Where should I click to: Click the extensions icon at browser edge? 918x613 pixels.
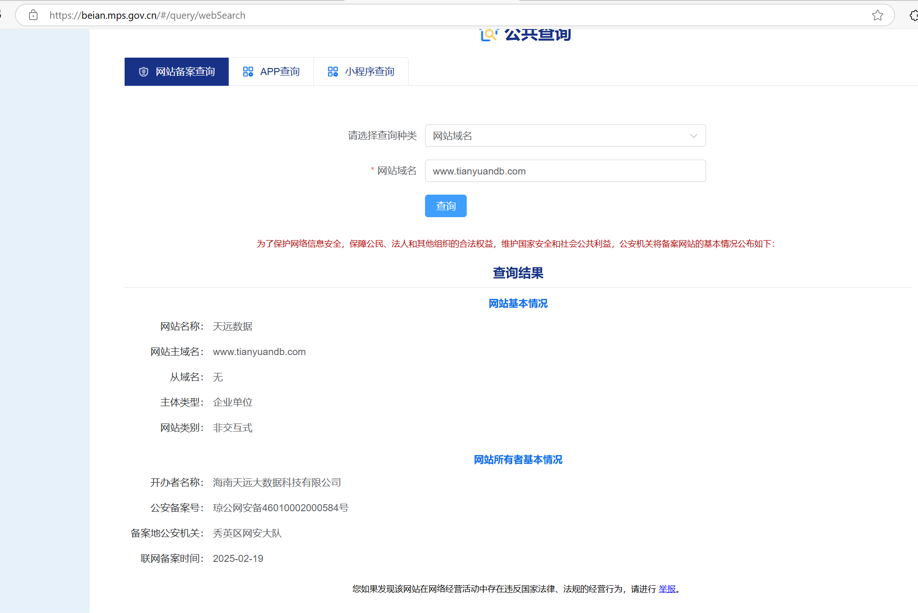[913, 15]
